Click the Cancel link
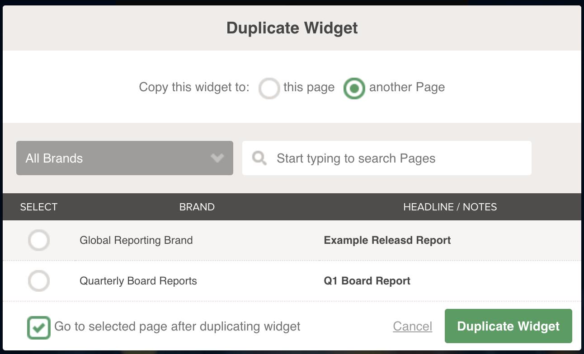This screenshot has width=584, height=354. 412,326
